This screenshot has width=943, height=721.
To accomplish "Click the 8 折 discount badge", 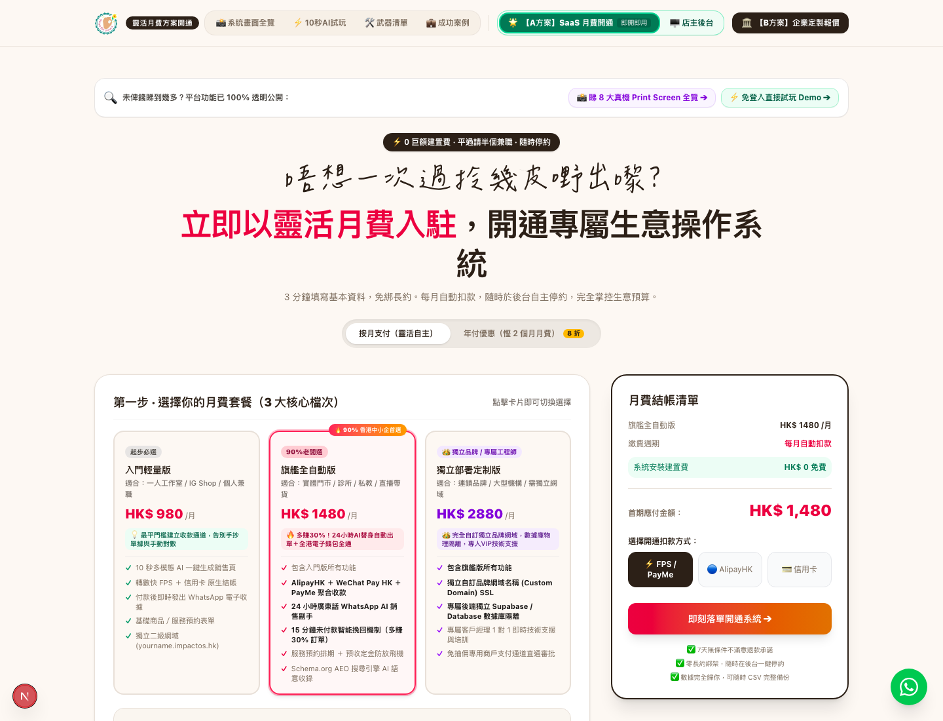I will click(x=574, y=334).
